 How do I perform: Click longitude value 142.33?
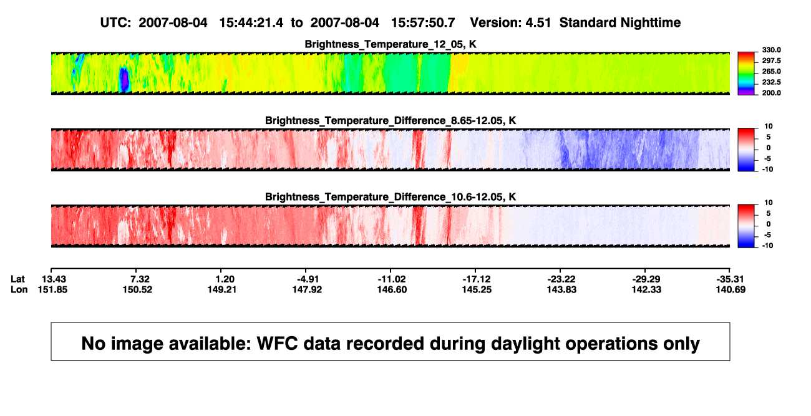(x=646, y=289)
